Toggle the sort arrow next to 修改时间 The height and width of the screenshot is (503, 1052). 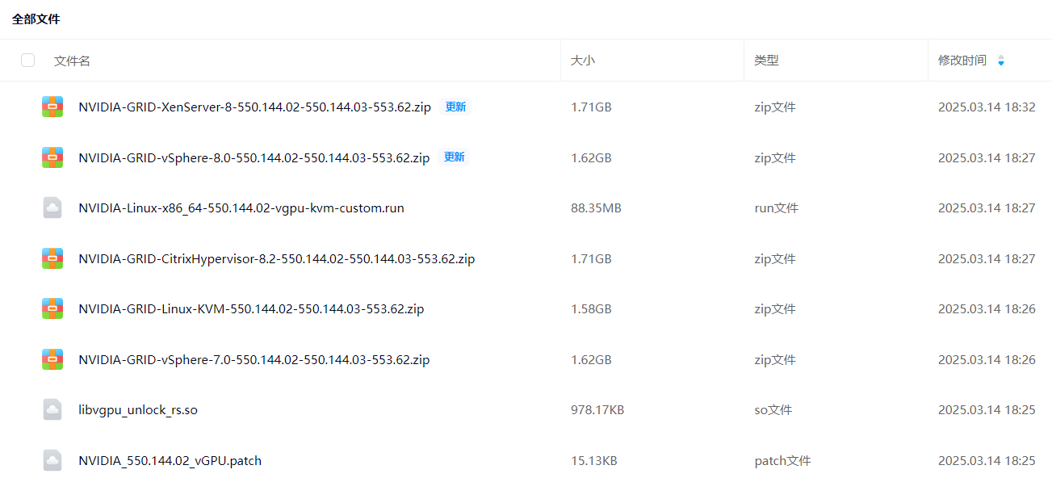1001,61
